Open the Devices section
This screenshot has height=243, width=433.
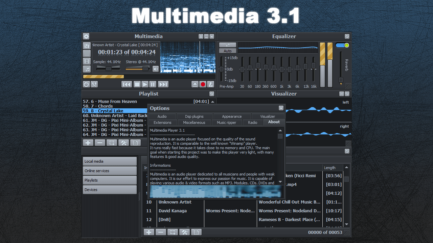[110, 190]
